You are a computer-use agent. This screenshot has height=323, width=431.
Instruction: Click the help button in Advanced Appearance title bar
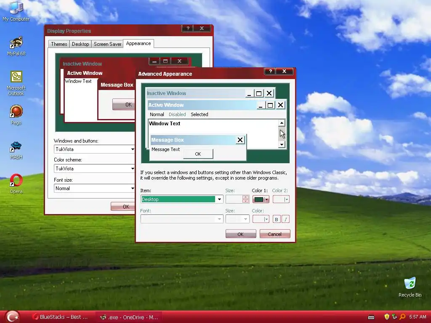270,71
